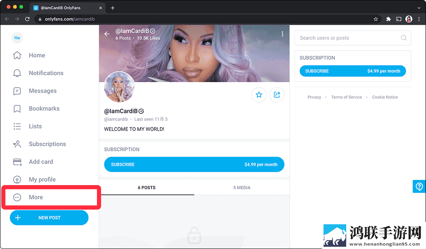Click the @iamcardib handle text under the name

(116, 119)
